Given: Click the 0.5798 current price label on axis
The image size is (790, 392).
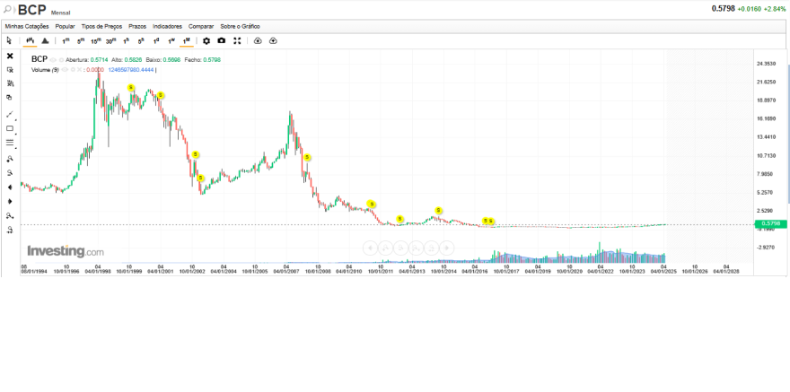Looking at the screenshot, I should [770, 223].
